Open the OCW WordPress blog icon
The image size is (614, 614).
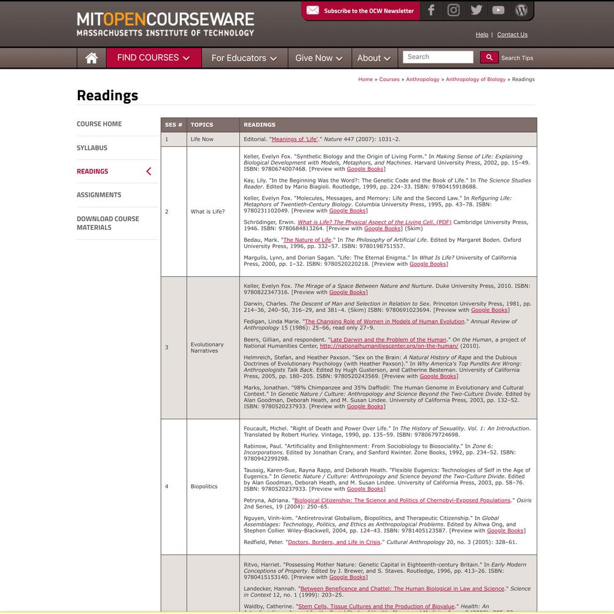click(521, 10)
